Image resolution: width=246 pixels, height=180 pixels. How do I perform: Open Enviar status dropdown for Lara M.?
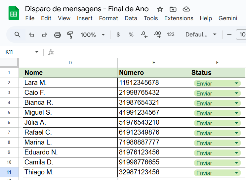click(x=236, y=84)
